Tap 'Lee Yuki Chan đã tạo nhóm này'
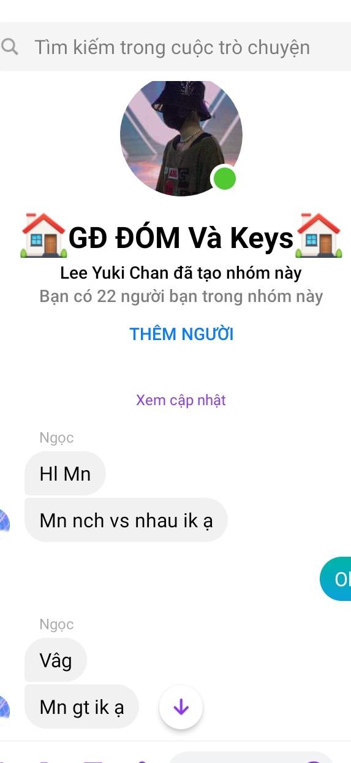The image size is (351, 763). pyautogui.click(x=181, y=273)
